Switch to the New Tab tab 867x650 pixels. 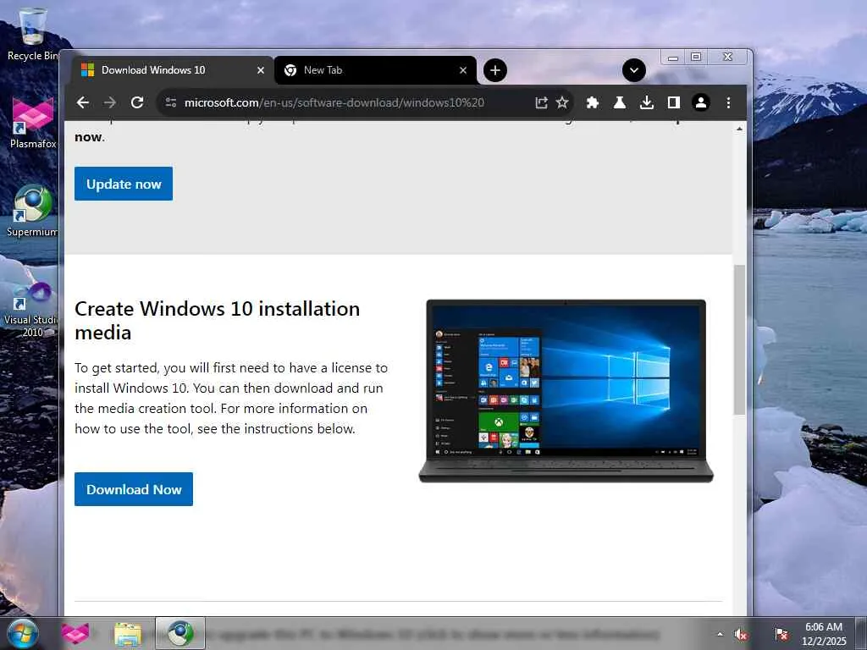pyautogui.click(x=375, y=70)
